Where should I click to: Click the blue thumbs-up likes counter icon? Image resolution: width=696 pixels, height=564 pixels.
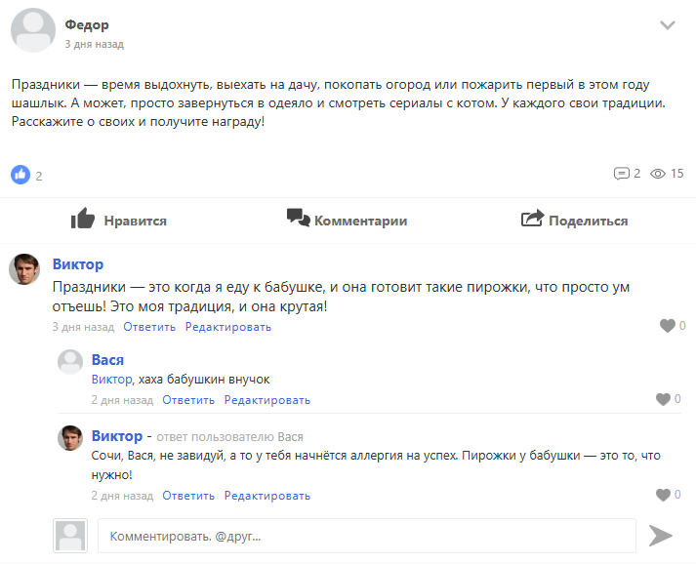[20, 175]
